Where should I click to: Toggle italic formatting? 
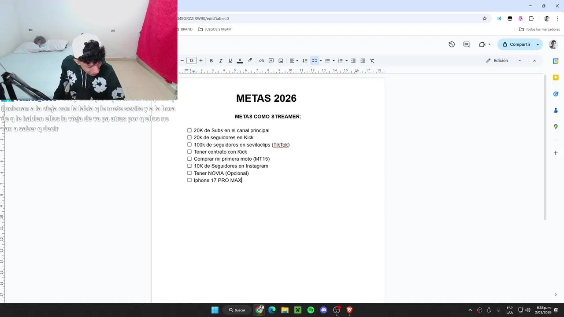tap(221, 61)
